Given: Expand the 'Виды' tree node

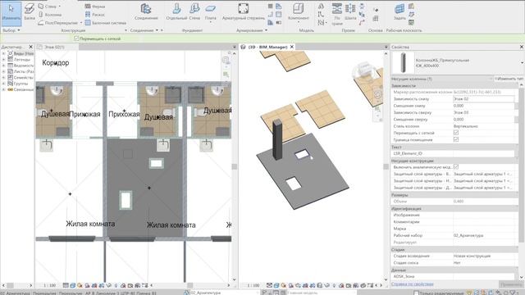Looking at the screenshot, I should point(3,53).
